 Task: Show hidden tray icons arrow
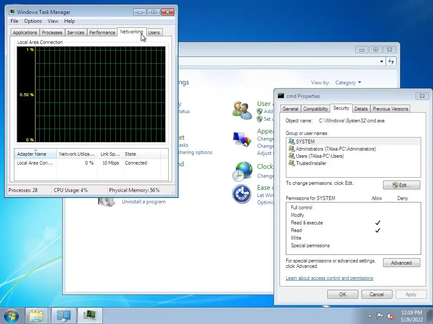[x=370, y=316]
